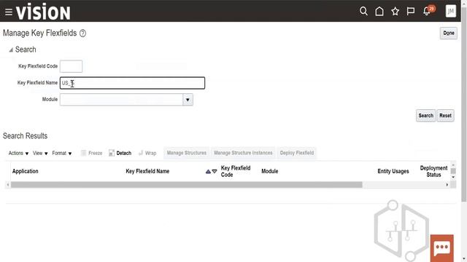Sort Key Flexfield Name ascending
The height and width of the screenshot is (262, 467).
point(208,172)
